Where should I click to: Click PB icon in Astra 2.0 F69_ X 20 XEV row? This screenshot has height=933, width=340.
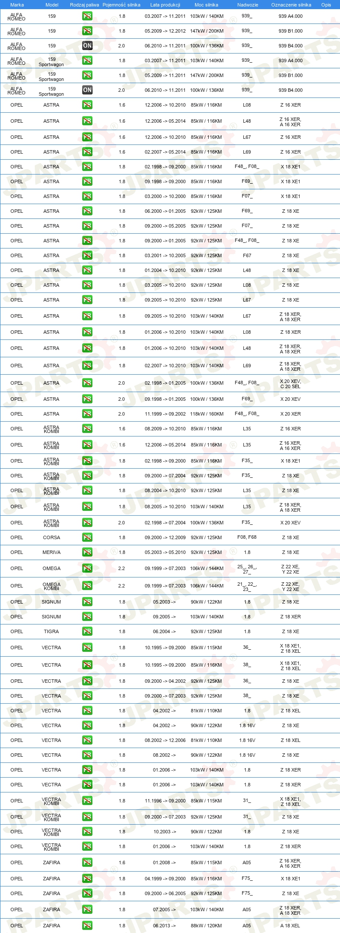(87, 399)
